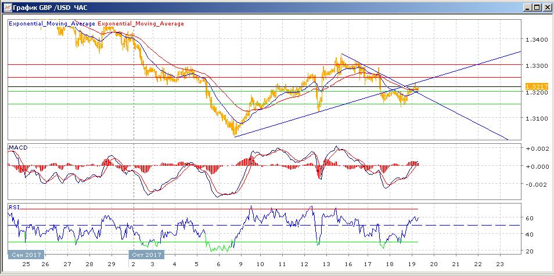This screenshot has height=276, width=554.
Task: Click date 13 on the time axis
Action: (326, 263)
